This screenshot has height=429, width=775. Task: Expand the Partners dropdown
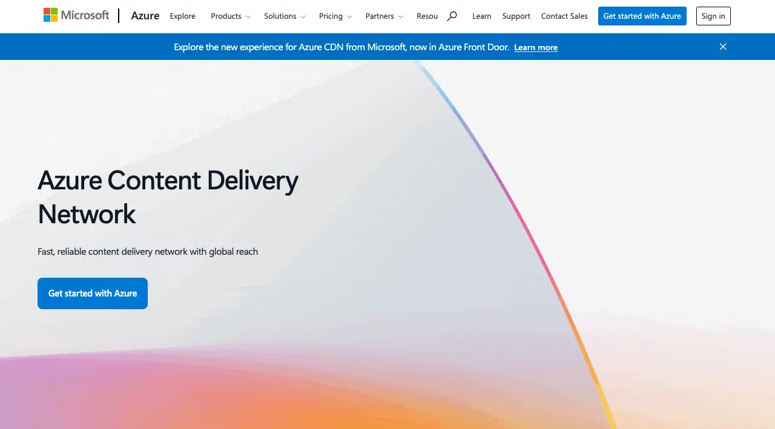click(384, 16)
